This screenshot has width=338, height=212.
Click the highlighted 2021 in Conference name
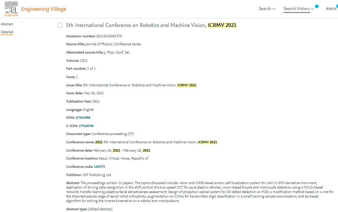click(99, 142)
